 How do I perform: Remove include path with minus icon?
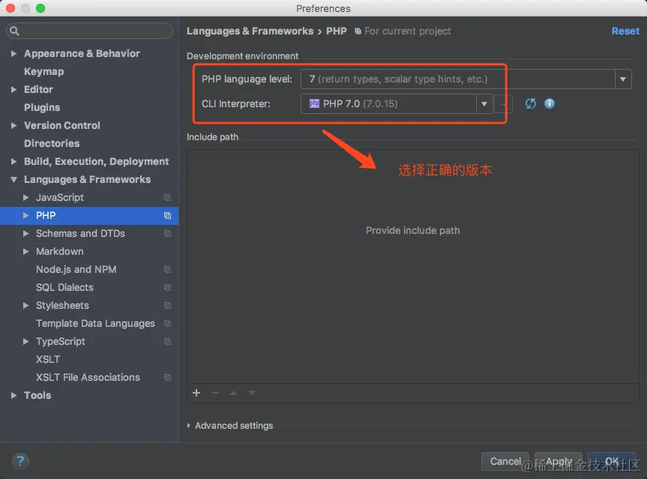click(215, 393)
